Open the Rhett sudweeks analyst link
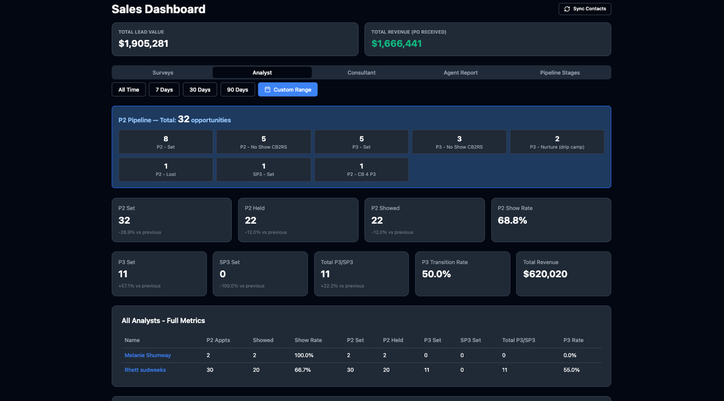 [145, 370]
